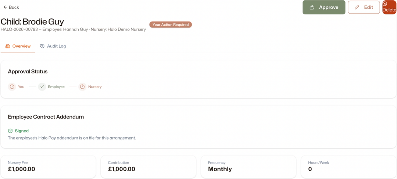Approve the arrangement with Approve button
The height and width of the screenshot is (179, 397).
(x=324, y=7)
